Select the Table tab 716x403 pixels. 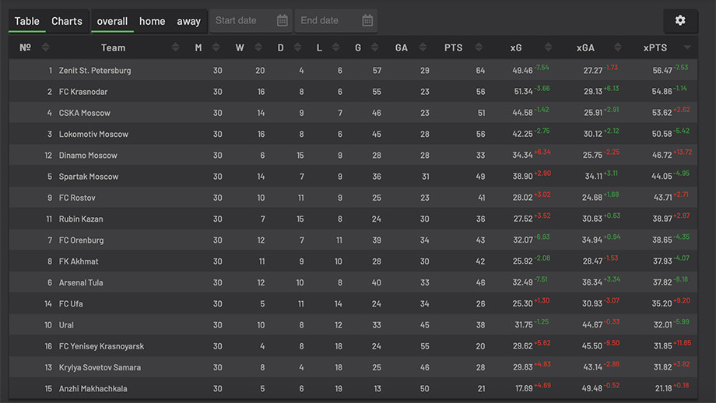point(27,21)
